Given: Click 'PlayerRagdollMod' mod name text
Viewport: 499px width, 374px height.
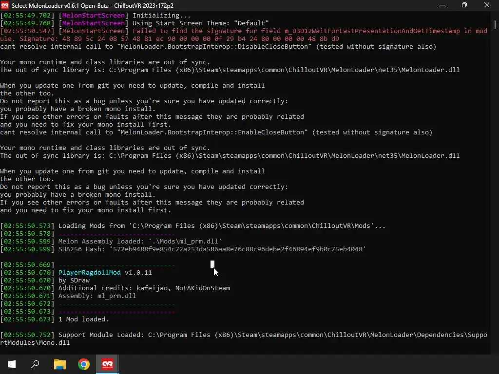Looking at the screenshot, I should point(90,273).
